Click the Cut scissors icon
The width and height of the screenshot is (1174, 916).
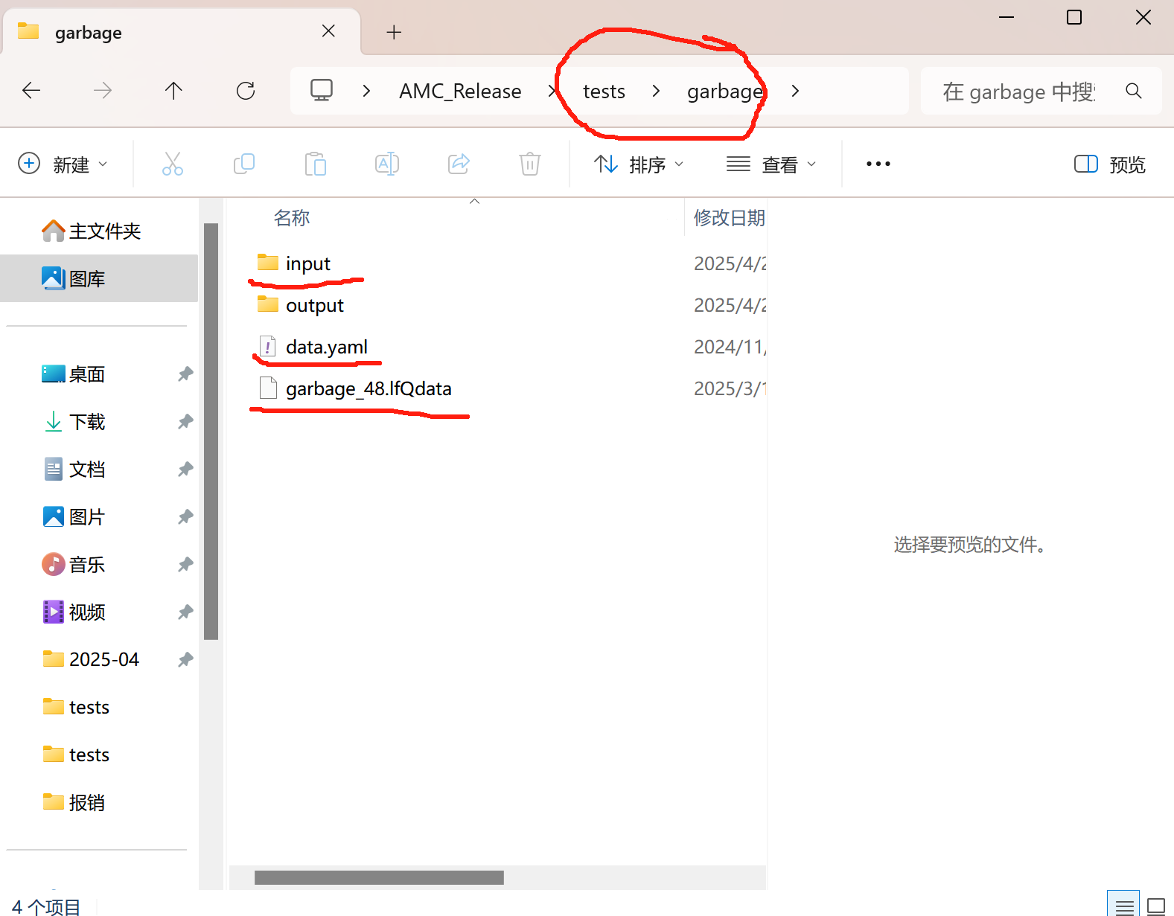[172, 164]
